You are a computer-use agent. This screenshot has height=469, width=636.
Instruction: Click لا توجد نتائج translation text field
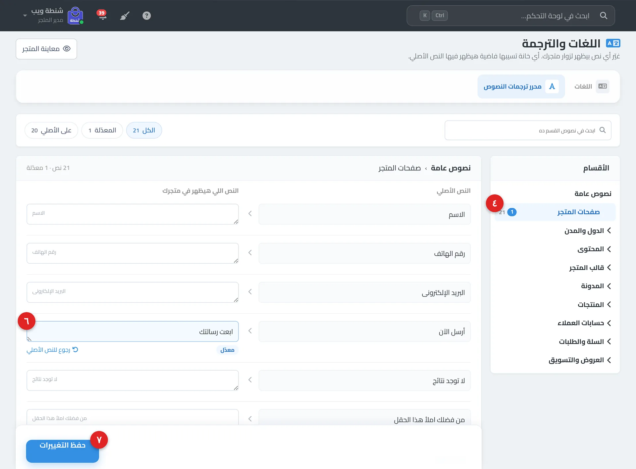(x=132, y=380)
